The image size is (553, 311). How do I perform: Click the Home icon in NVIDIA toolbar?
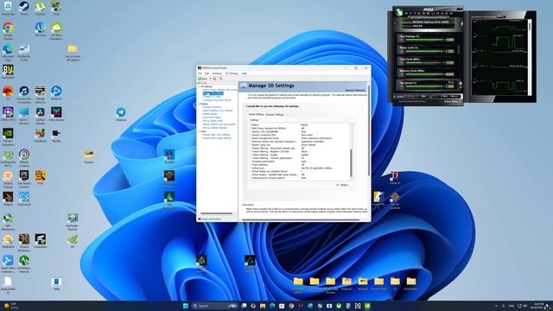click(221, 79)
